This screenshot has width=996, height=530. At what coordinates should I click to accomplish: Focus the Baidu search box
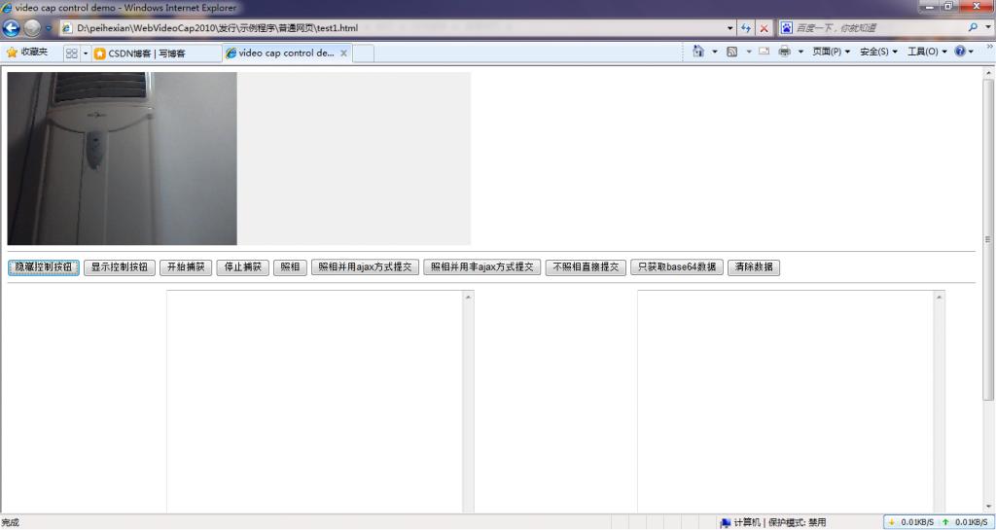click(879, 28)
